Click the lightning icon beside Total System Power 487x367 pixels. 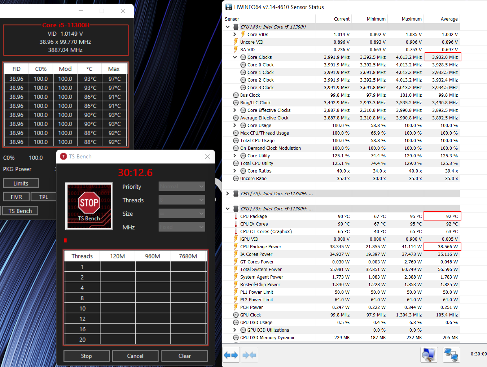click(236, 270)
